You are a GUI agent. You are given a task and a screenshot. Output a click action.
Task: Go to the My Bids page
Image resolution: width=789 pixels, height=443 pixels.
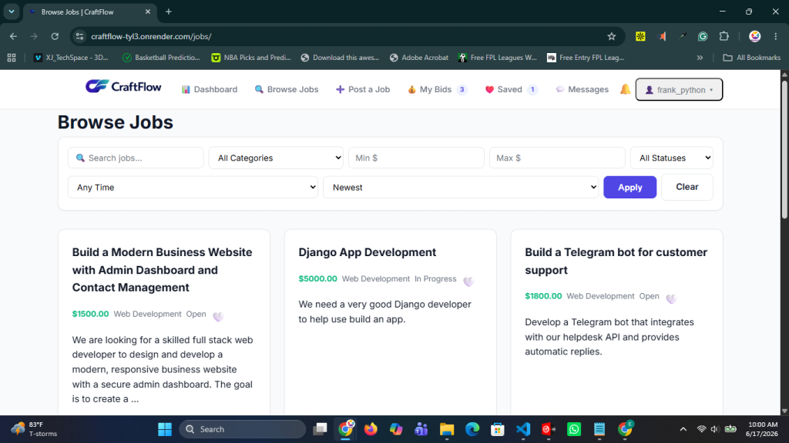[437, 89]
